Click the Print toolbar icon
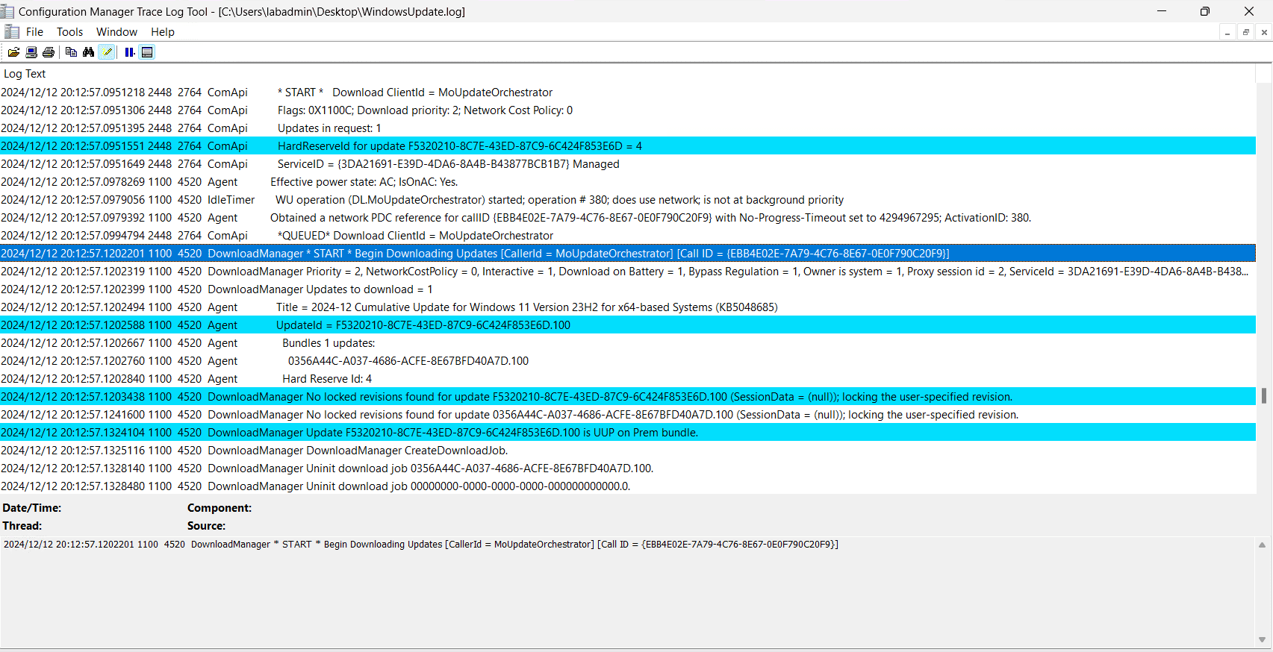This screenshot has width=1273, height=652. 49,52
